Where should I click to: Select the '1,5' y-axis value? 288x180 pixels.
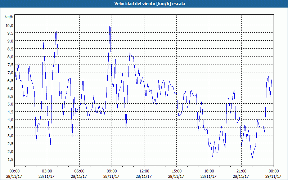(10, 159)
